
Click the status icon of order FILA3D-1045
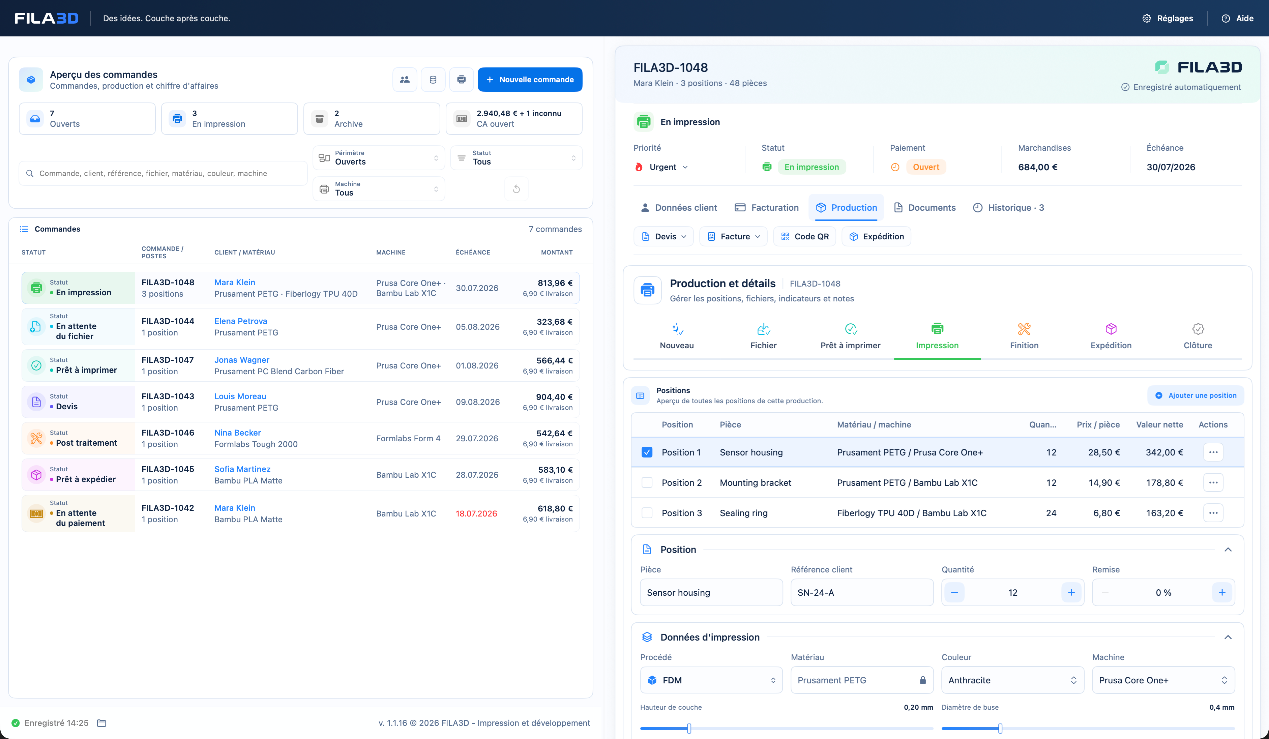click(x=36, y=475)
